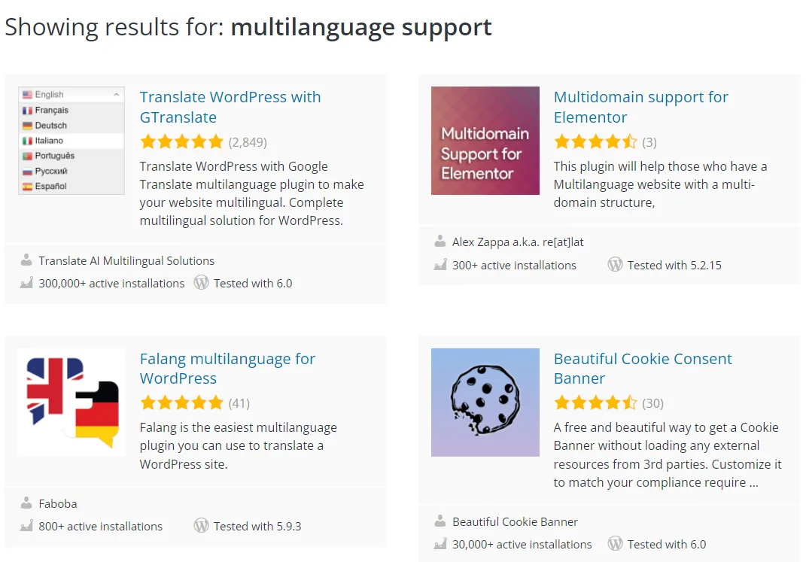The width and height of the screenshot is (806, 562).
Task: Click author icon beside Alex Zappa
Action: [440, 242]
